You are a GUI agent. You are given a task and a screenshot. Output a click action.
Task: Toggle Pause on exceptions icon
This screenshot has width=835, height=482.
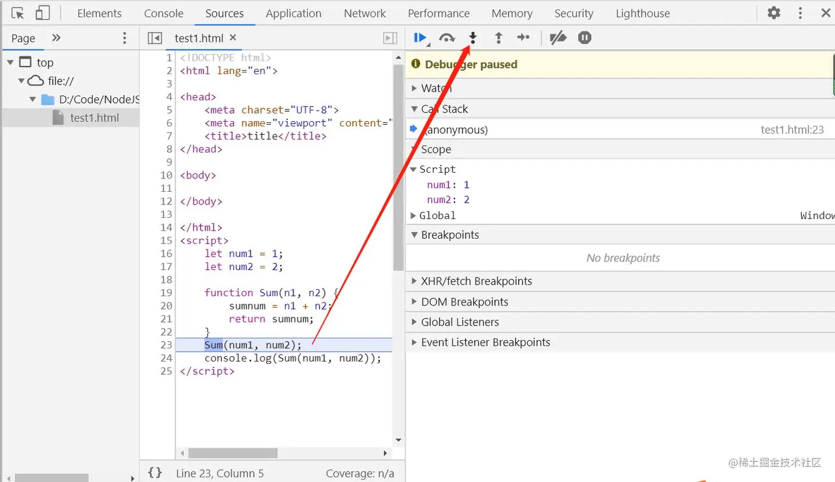[x=584, y=38]
